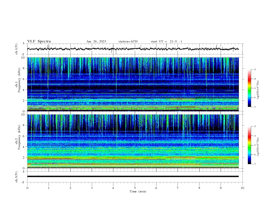Click the time axis tick label '5'
Viewport: 273px width, 211px height.
135,188
